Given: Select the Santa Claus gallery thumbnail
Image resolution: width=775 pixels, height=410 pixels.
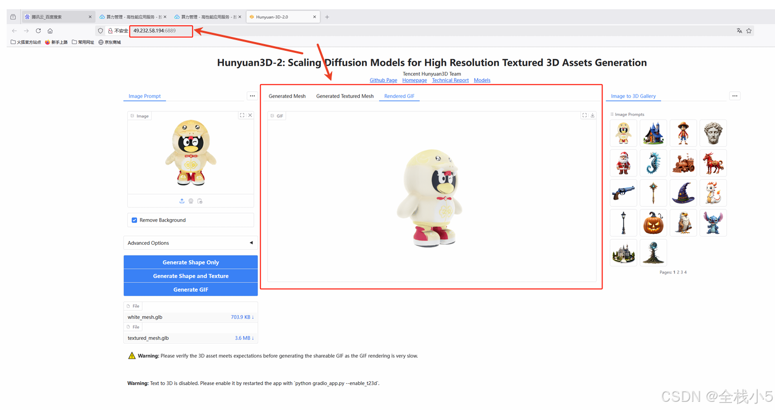Looking at the screenshot, I should tap(624, 163).
